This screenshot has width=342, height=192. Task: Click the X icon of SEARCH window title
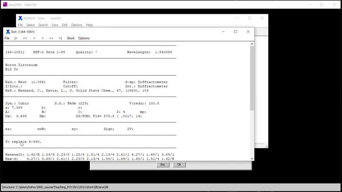tap(20, 18)
